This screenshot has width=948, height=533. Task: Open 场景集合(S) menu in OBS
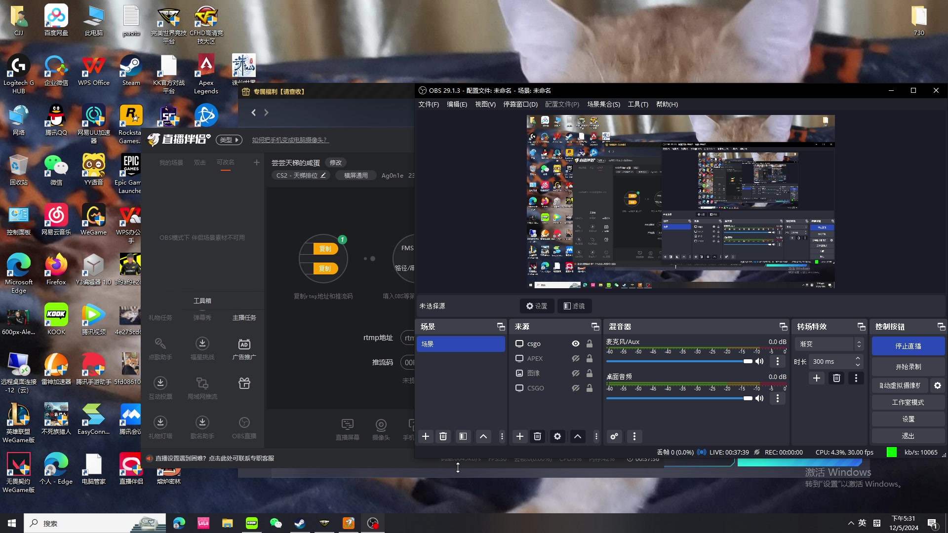click(x=603, y=104)
